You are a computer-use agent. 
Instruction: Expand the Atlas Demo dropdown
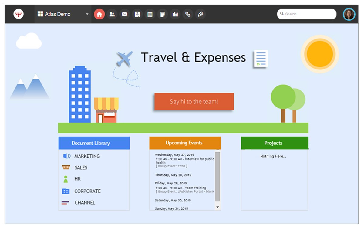pyautogui.click(x=87, y=14)
